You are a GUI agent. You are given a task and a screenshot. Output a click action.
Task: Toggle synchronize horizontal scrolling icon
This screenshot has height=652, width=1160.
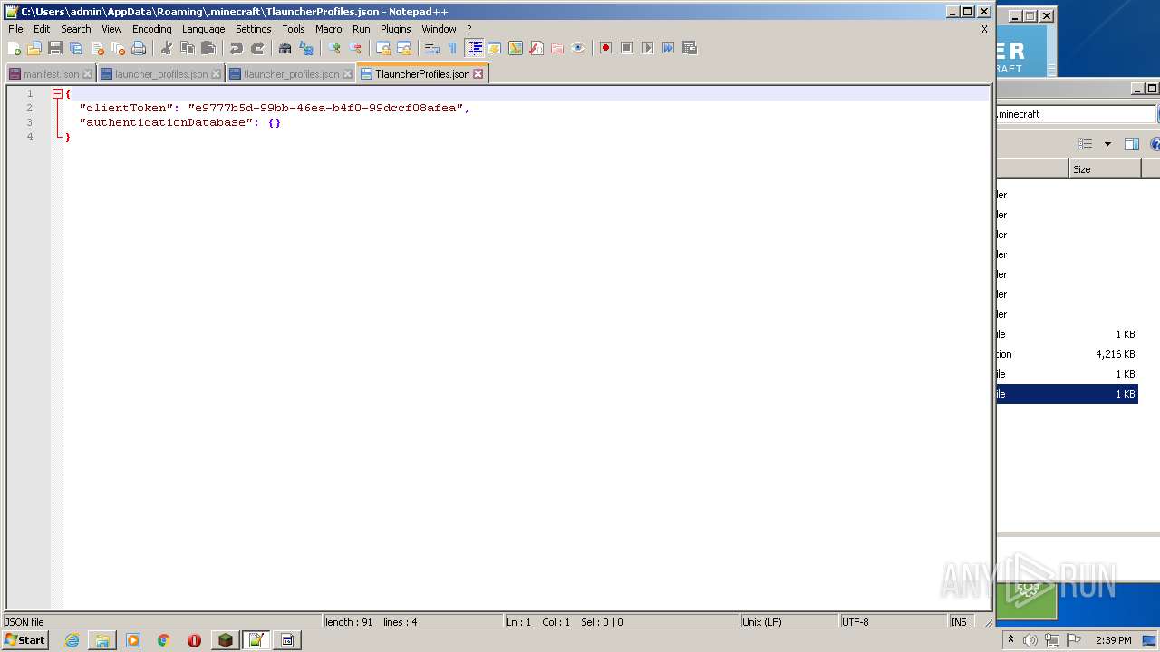click(404, 48)
